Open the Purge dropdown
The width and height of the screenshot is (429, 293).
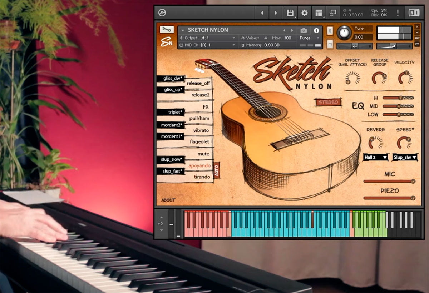pyautogui.click(x=310, y=38)
